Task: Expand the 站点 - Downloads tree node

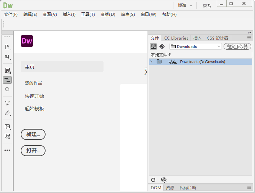Action: point(151,62)
